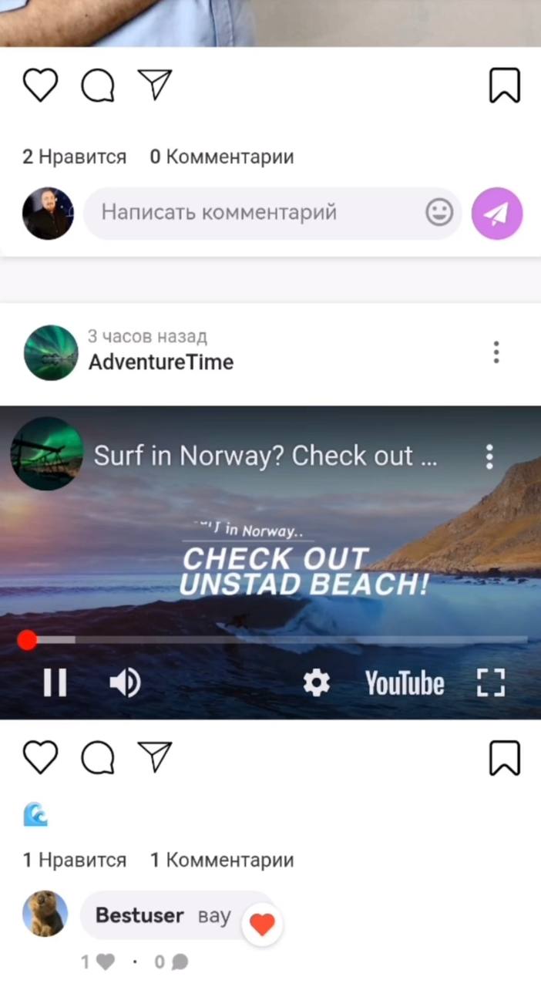The width and height of the screenshot is (541, 987).
Task: Share the top post via paper plane
Action: pos(155,84)
